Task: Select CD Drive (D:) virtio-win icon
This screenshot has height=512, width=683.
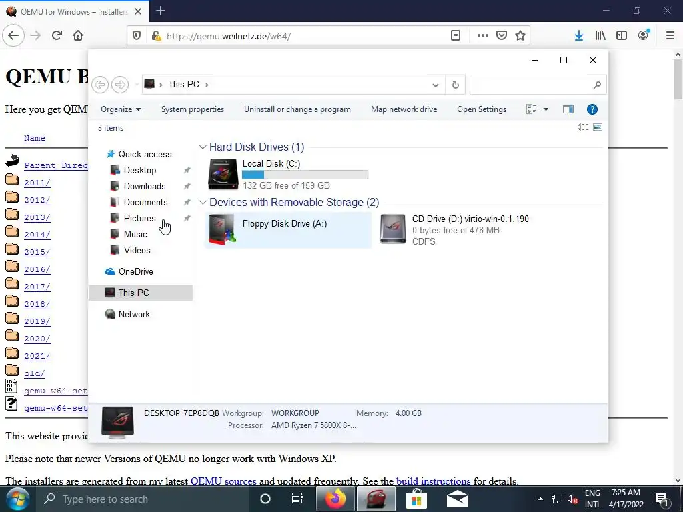Action: click(x=392, y=229)
